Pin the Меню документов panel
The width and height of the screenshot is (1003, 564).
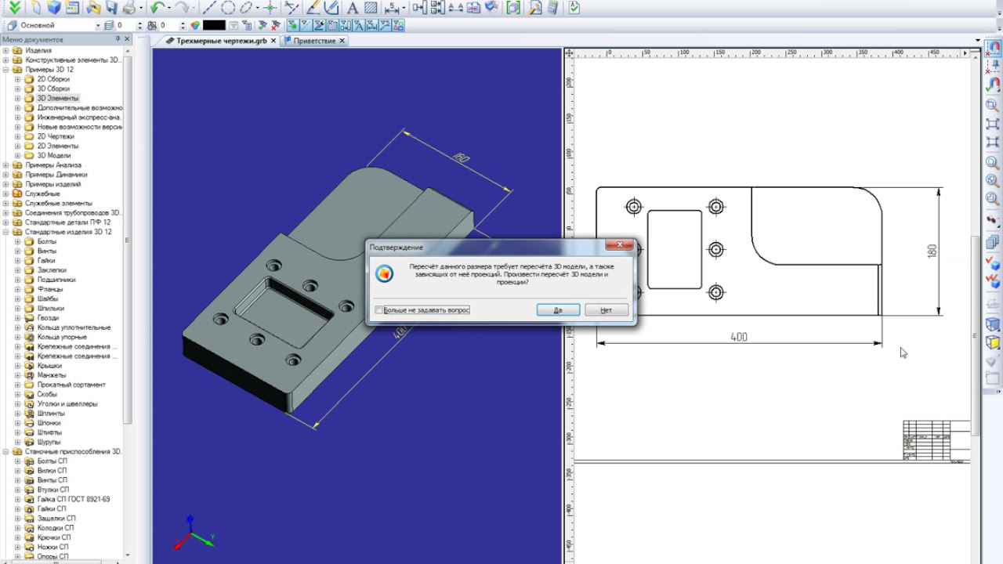coord(118,38)
